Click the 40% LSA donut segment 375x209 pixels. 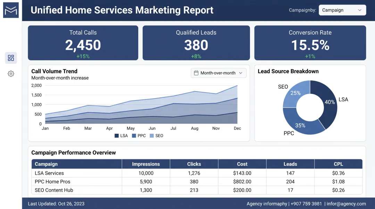pyautogui.click(x=330, y=103)
